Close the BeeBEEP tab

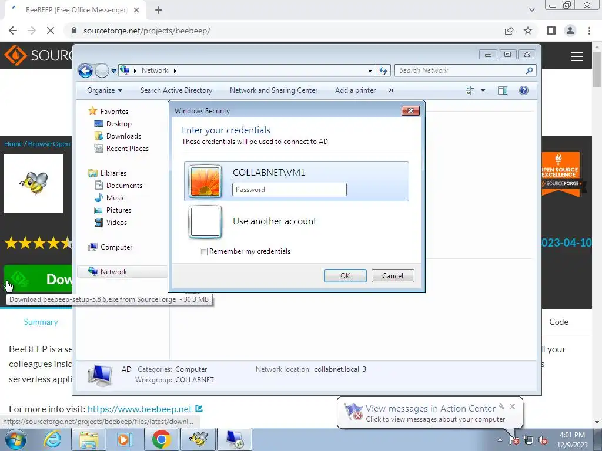[x=136, y=11]
